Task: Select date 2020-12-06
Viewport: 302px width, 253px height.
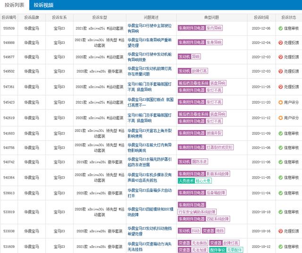Action: point(261,28)
